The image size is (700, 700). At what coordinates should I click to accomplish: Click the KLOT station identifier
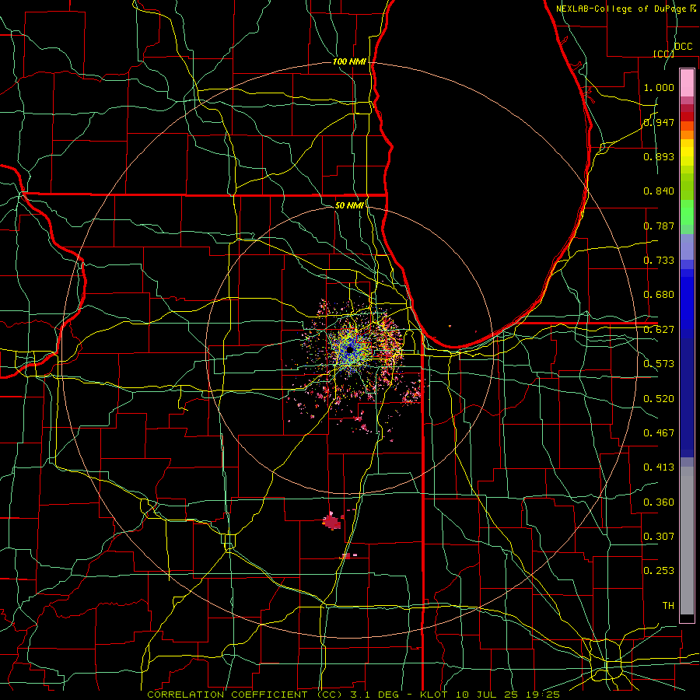[x=433, y=695]
